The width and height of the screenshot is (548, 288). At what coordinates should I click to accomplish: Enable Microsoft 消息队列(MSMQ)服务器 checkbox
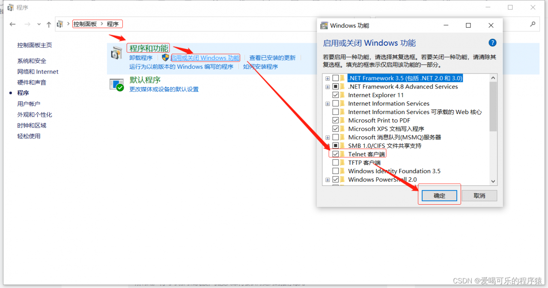coord(336,137)
